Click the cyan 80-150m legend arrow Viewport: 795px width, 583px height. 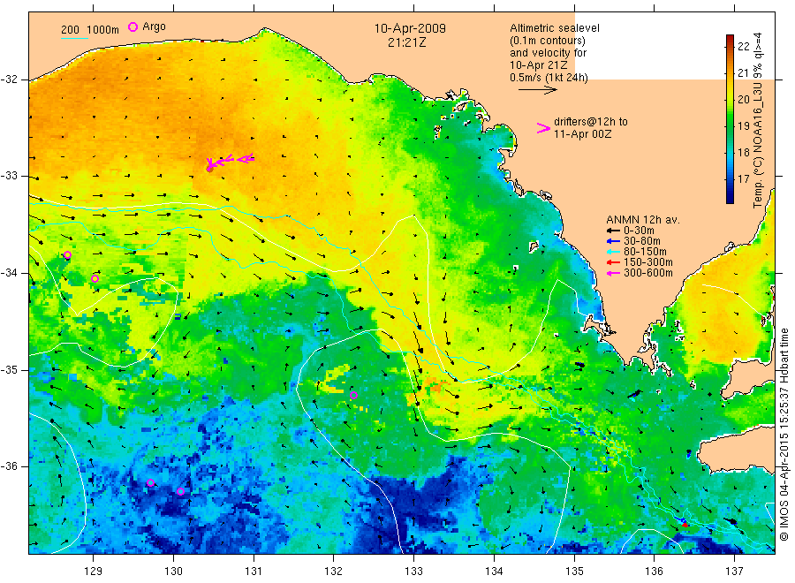pos(614,252)
